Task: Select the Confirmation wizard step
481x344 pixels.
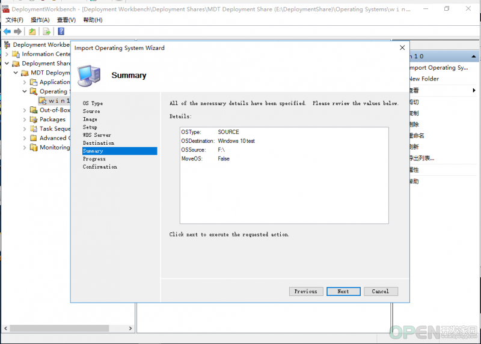Action: 100,167
